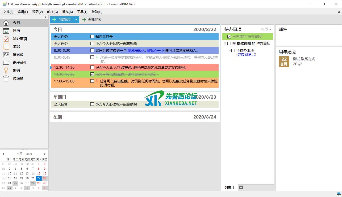Viewport: 342px width, 197px height.
Task: Open the 日历 calendar module icon
Action: [6, 31]
